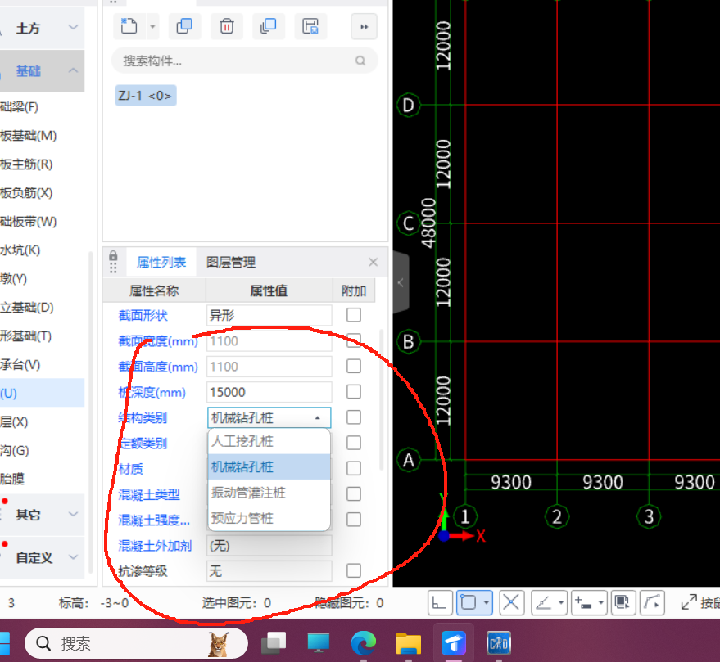Open the angle snap dropdown arrow

click(561, 602)
